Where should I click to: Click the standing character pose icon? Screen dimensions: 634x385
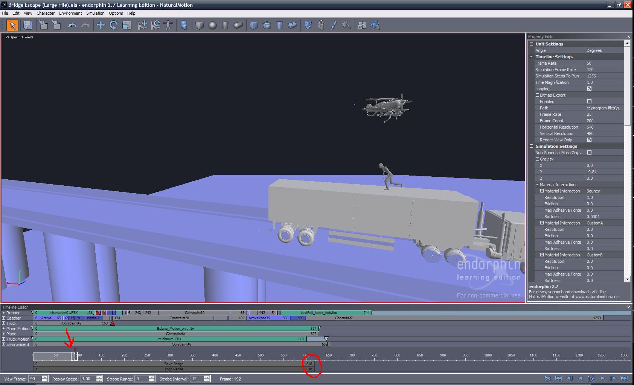[168, 25]
